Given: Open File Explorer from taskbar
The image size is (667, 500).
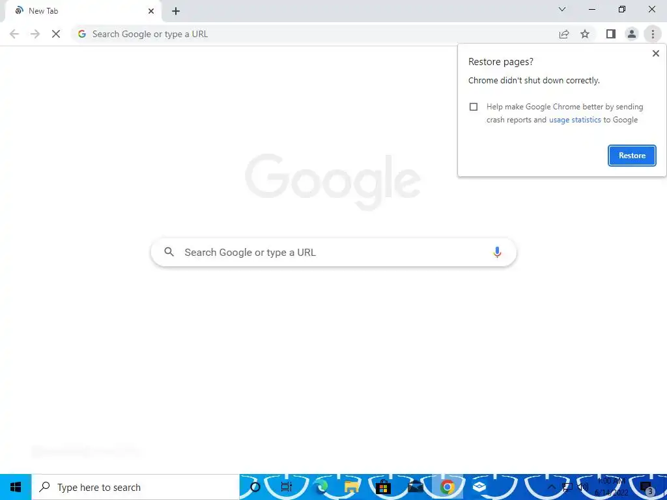Looking at the screenshot, I should (x=352, y=487).
